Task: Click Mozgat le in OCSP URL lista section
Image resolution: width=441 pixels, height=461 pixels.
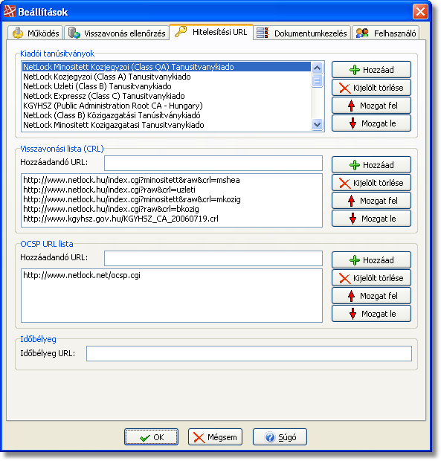Action: click(x=371, y=314)
